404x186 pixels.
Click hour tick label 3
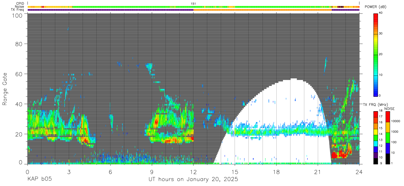tap(69, 172)
